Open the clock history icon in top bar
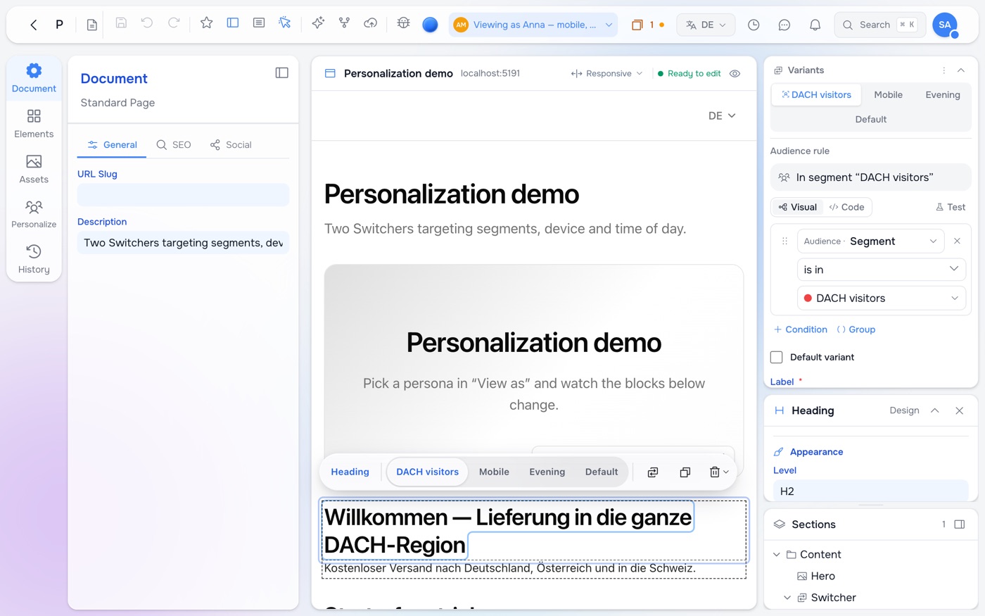This screenshot has width=985, height=616. point(754,25)
